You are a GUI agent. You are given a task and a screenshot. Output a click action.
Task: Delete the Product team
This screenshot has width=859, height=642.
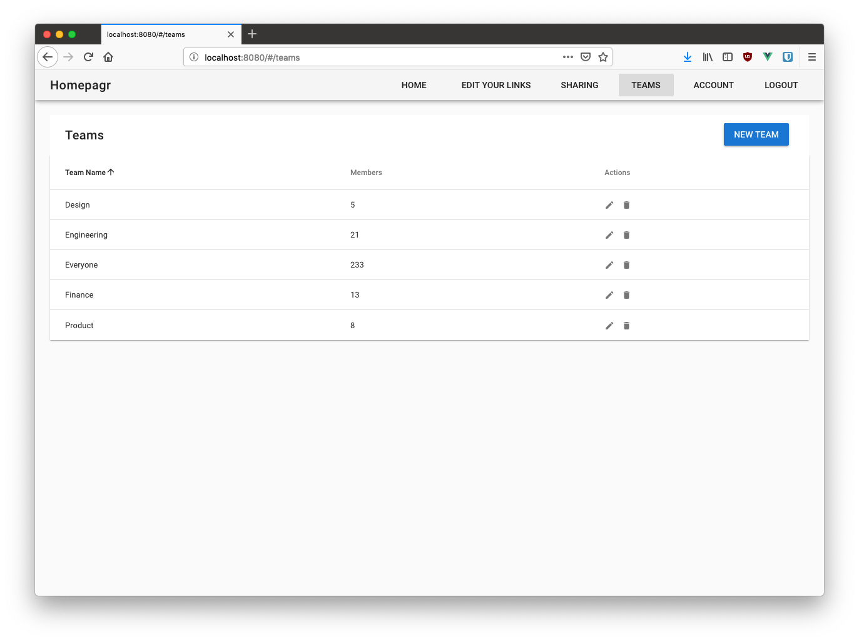click(x=626, y=326)
